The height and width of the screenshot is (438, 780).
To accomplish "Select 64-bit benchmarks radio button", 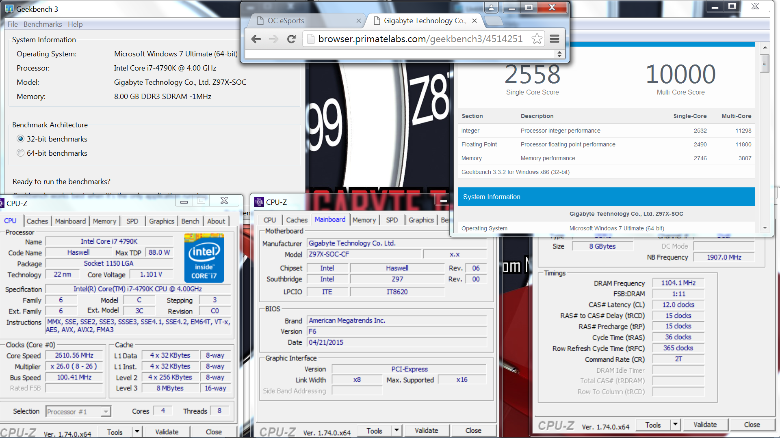I will (x=20, y=153).
